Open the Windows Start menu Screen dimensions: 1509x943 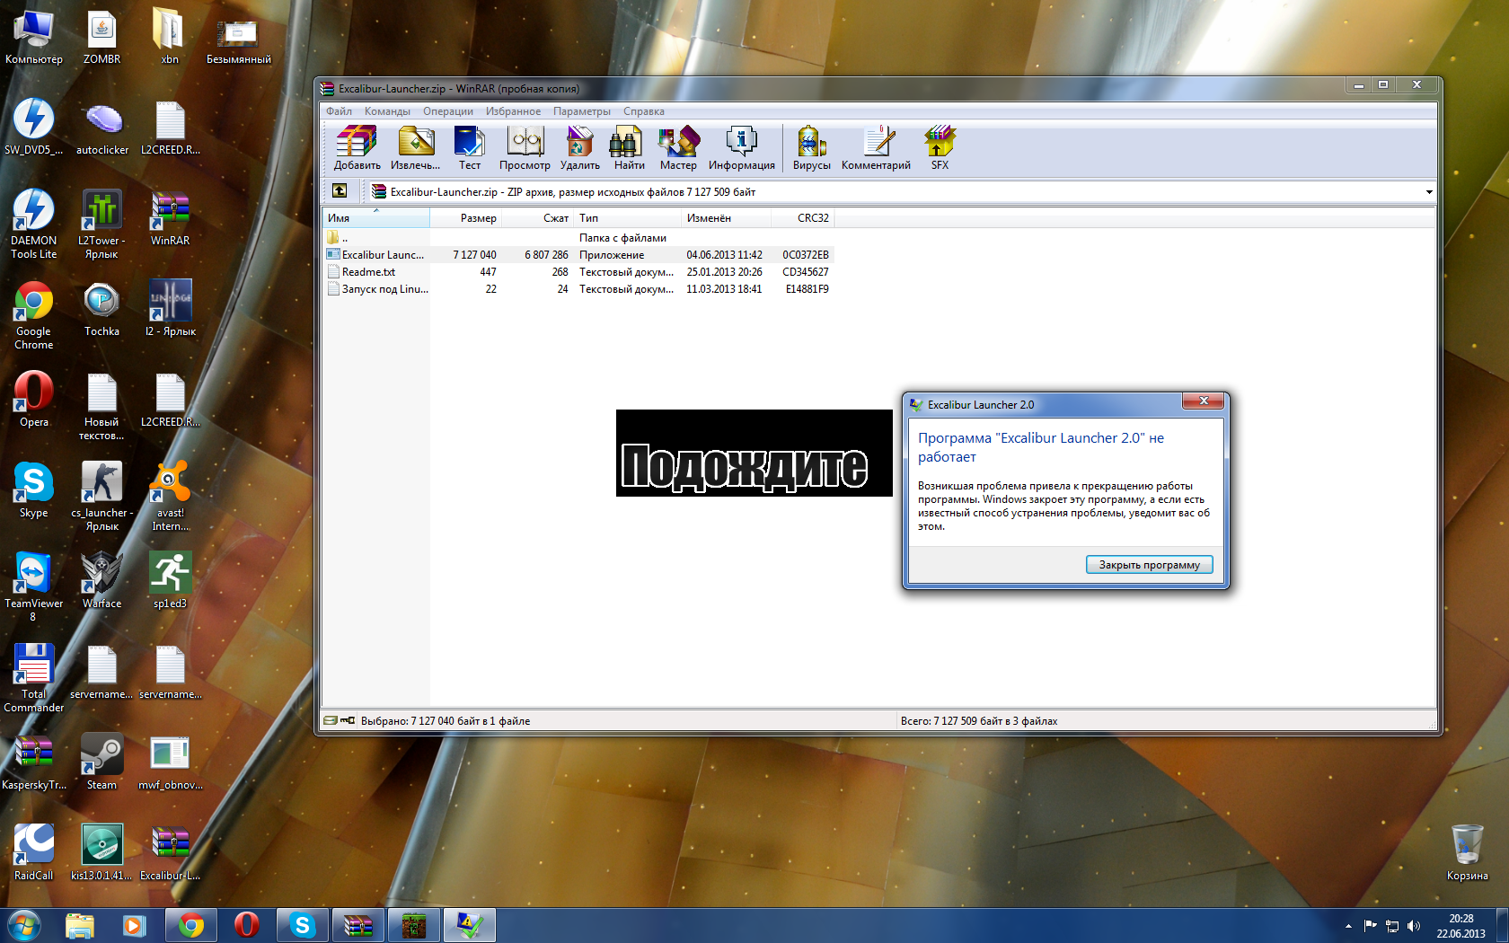pyautogui.click(x=23, y=925)
